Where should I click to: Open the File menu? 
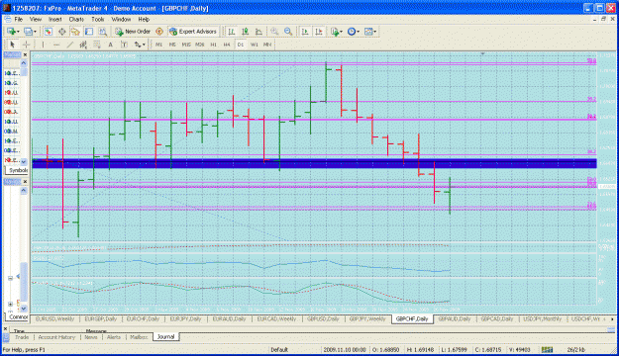point(18,19)
